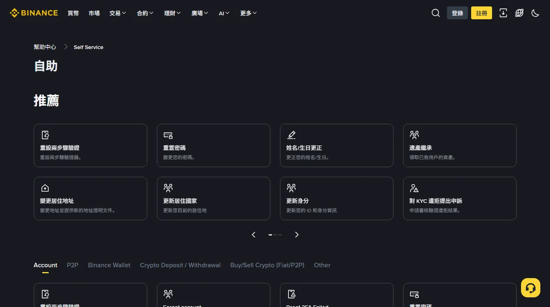This screenshot has height=307, width=550.
Task: Click the yellow 註冊 register button
Action: pos(482,13)
